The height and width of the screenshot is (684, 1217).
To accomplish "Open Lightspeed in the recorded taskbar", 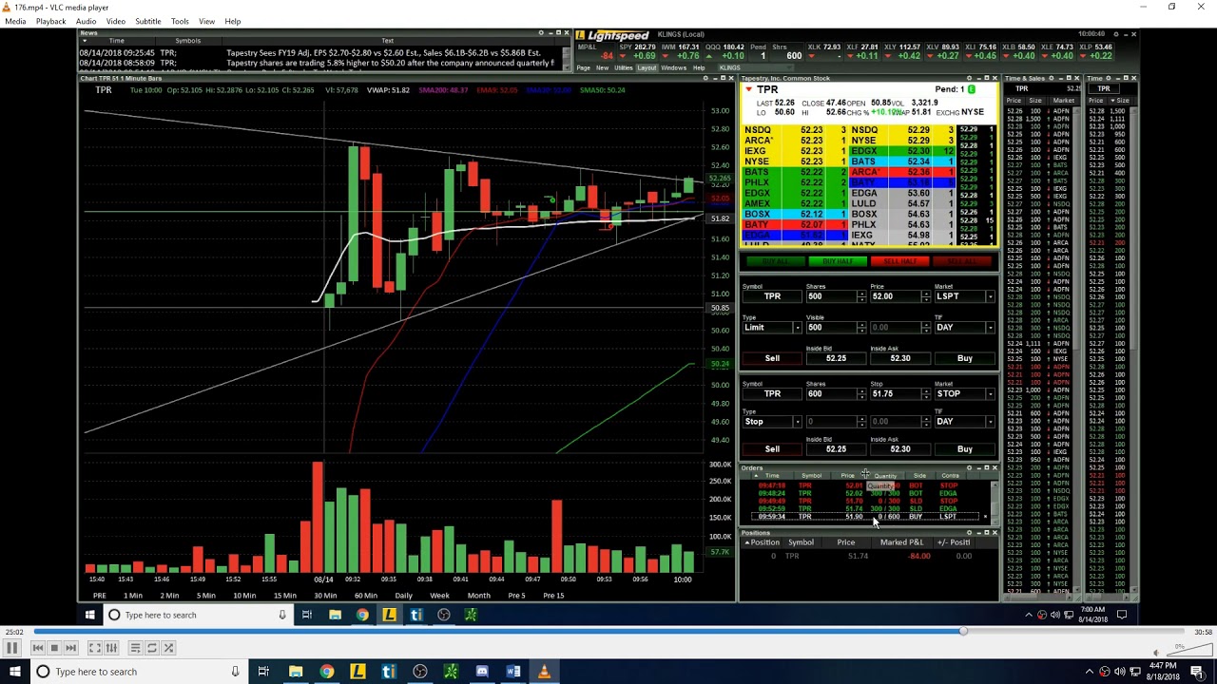I will click(x=389, y=615).
